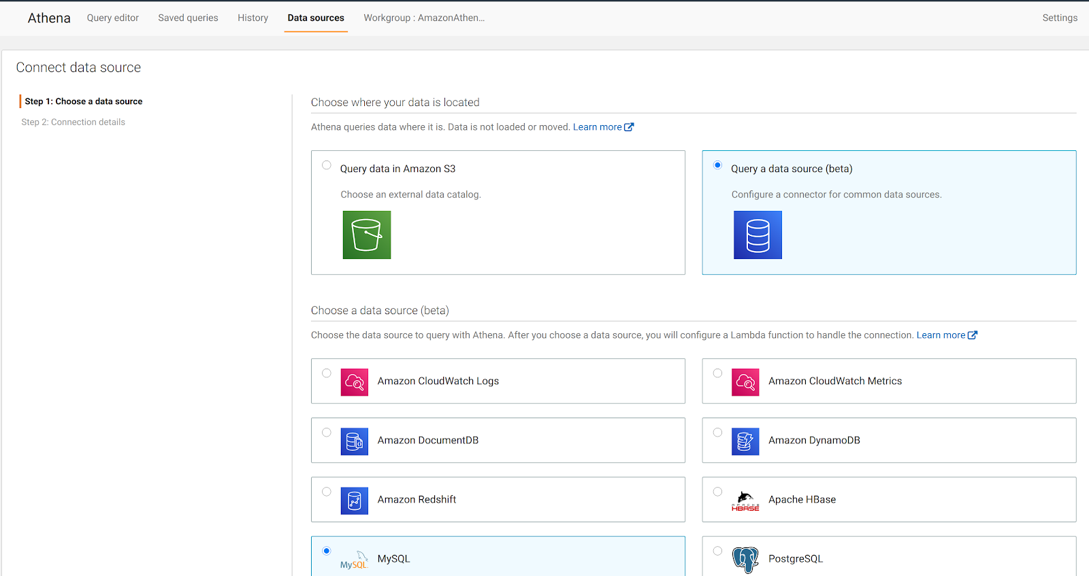The height and width of the screenshot is (576, 1089).
Task: Click 'Choose where your data is located' heading
Action: tap(395, 103)
